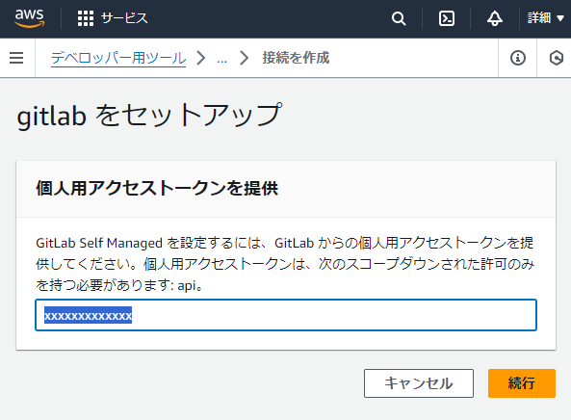Expand the 詳細 dropdown menu

click(x=546, y=18)
